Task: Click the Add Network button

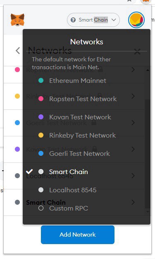Action: coord(78,235)
